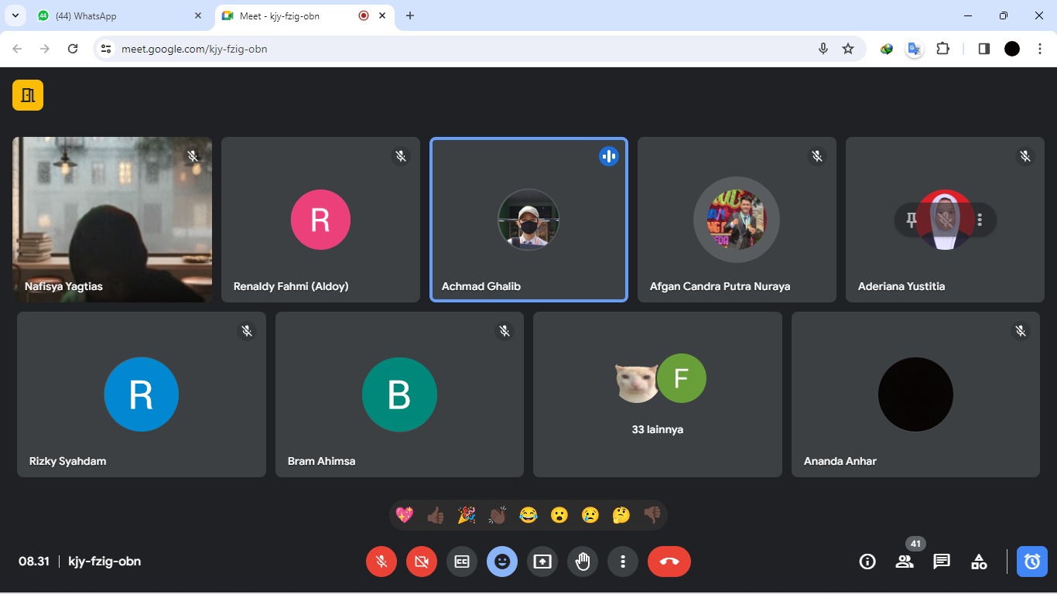Open the meeting details info icon

pyautogui.click(x=867, y=562)
